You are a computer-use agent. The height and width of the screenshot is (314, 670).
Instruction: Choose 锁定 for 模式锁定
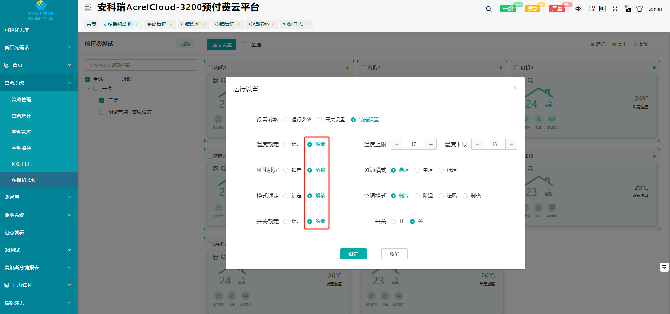click(x=292, y=196)
